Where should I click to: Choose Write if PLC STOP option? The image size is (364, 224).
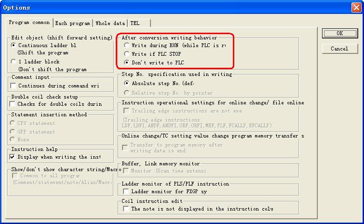[127, 54]
